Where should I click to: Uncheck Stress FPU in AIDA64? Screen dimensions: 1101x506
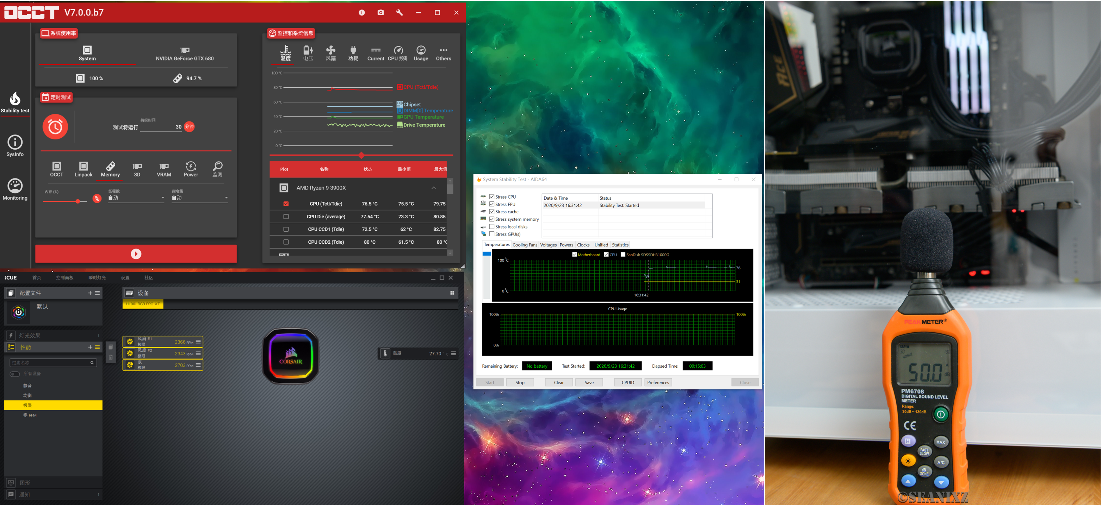pyautogui.click(x=492, y=204)
